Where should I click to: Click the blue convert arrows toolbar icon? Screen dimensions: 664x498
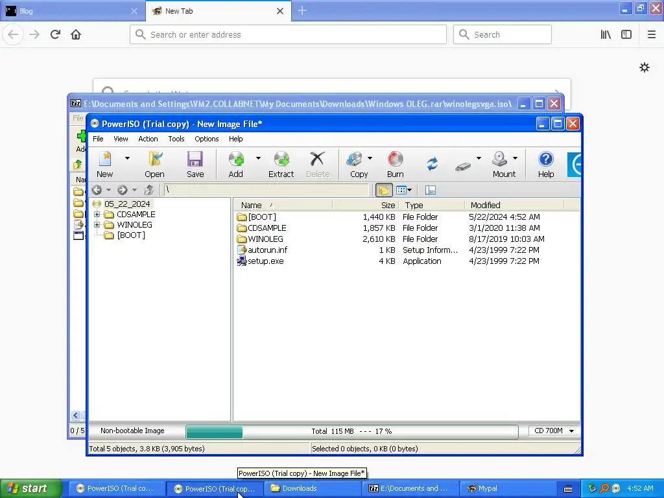tap(432, 164)
